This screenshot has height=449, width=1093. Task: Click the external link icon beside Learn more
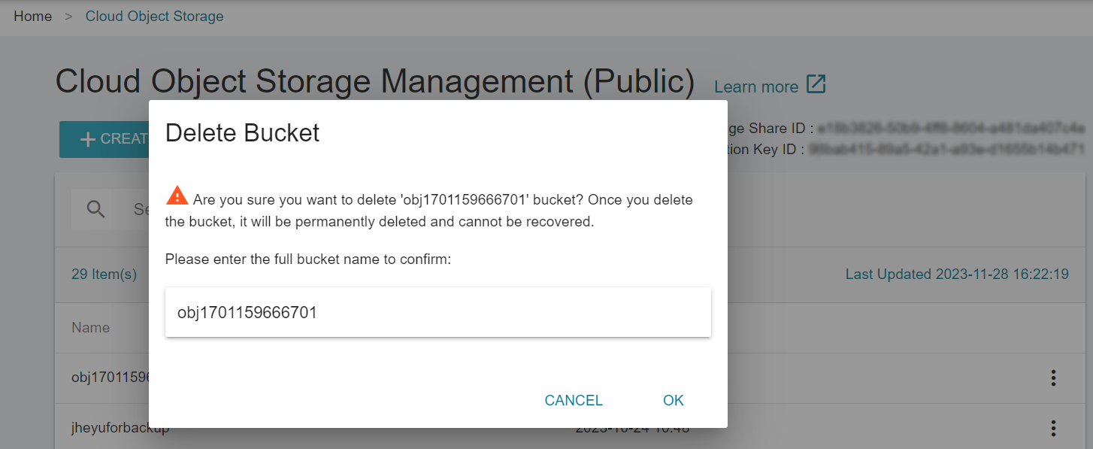(816, 84)
